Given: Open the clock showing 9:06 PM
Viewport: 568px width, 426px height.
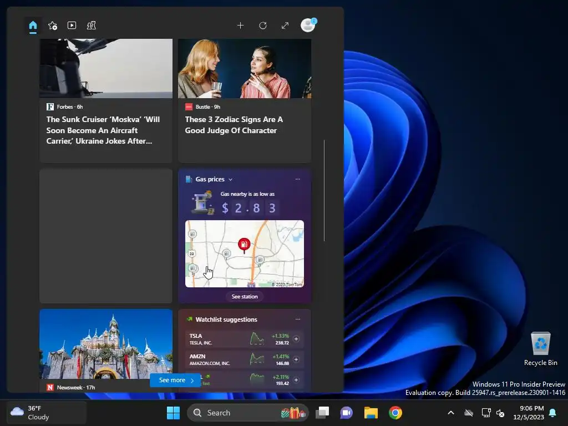Looking at the screenshot, I should (529, 413).
